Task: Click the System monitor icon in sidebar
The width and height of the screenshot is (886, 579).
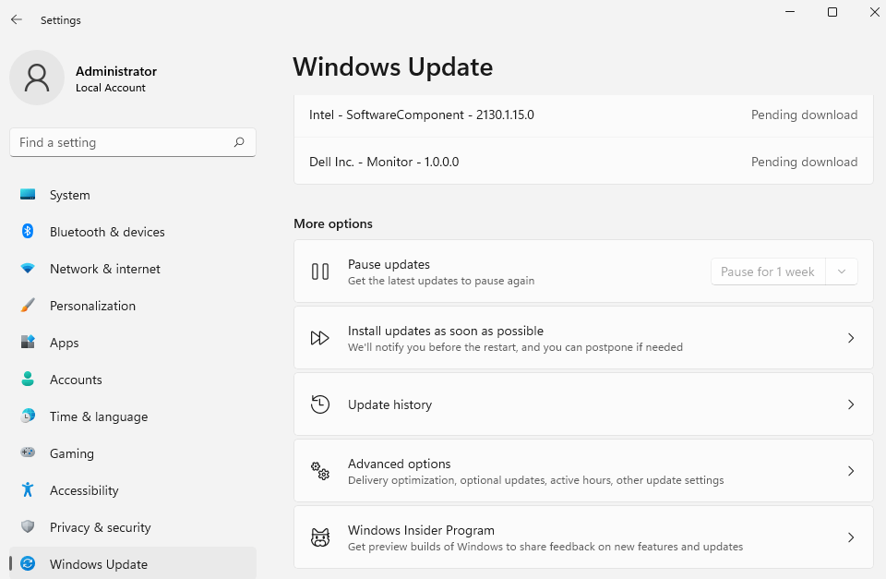Action: (28, 195)
